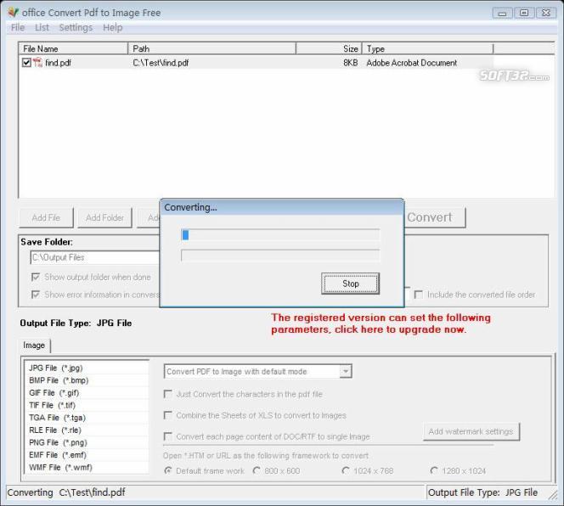Click the upper conversion progress bar
The height and width of the screenshot is (506, 564).
pyautogui.click(x=280, y=235)
